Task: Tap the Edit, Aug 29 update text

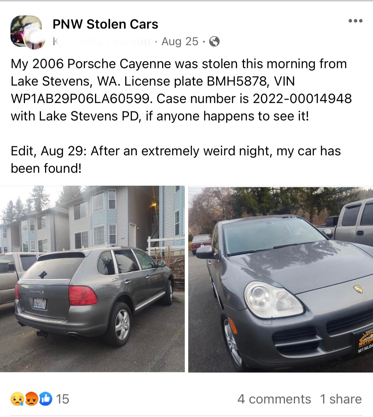Action: point(48,151)
